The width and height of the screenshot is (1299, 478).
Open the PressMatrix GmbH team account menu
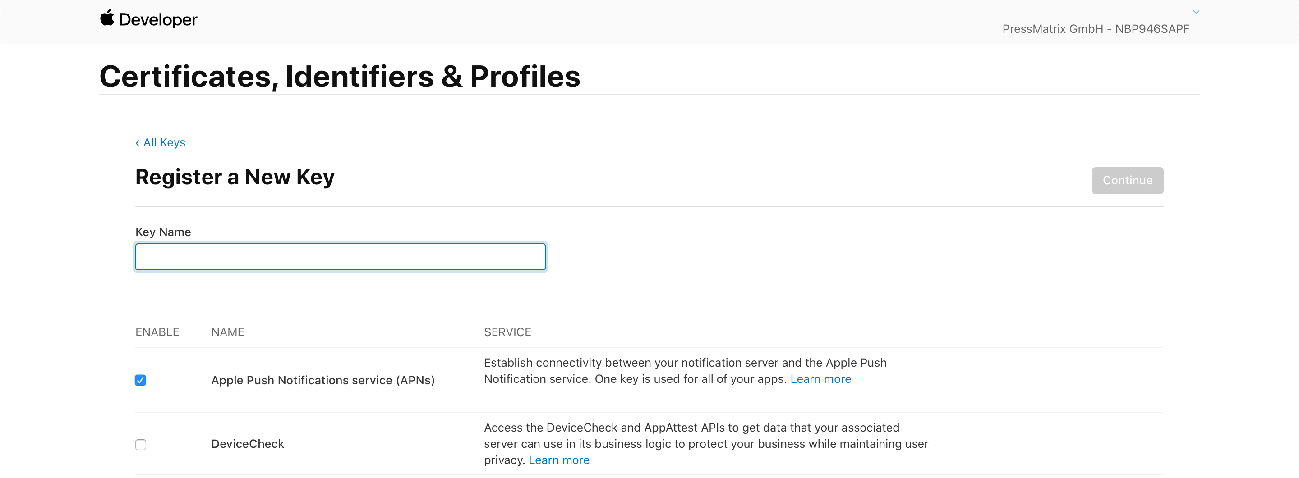pyautogui.click(x=1095, y=29)
